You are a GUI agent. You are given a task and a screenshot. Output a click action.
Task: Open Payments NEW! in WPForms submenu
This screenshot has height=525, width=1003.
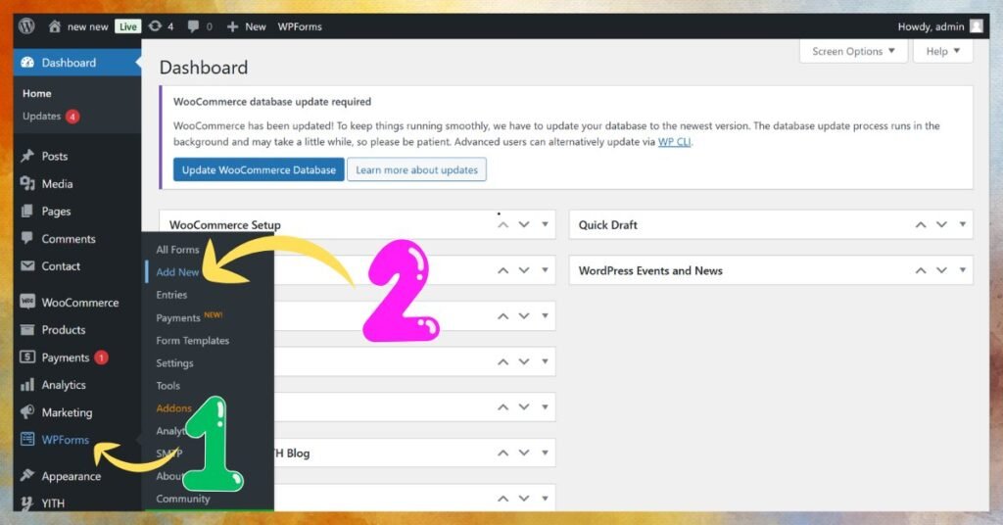click(x=189, y=317)
